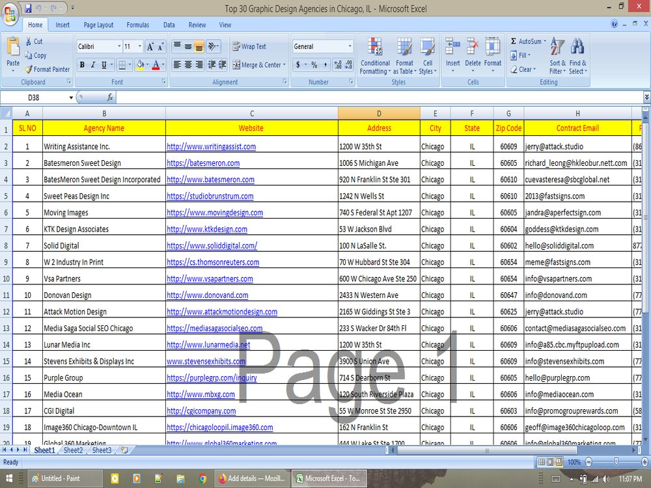
Task: Select column D header
Action: tap(379, 113)
